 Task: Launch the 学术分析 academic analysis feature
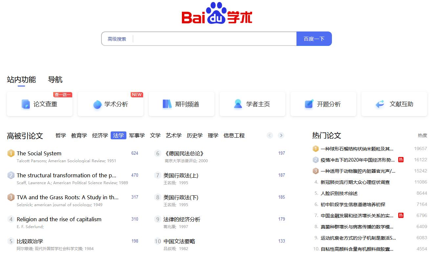110,104
